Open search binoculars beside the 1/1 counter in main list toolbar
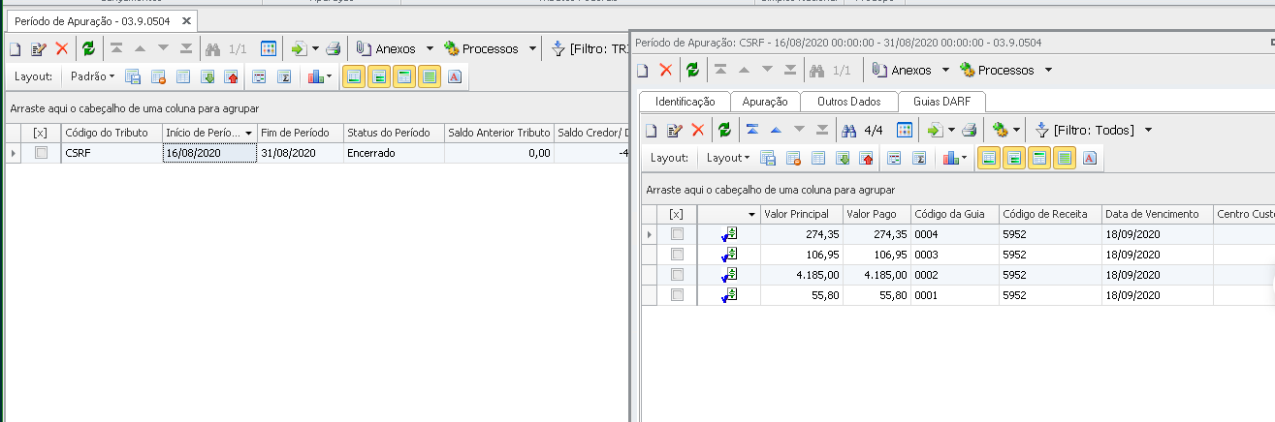 pos(214,48)
